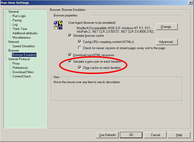Toggle Download non-HTML resources checkbox
Image resolution: width=194 pixels, height=142 pixels.
(x=70, y=55)
